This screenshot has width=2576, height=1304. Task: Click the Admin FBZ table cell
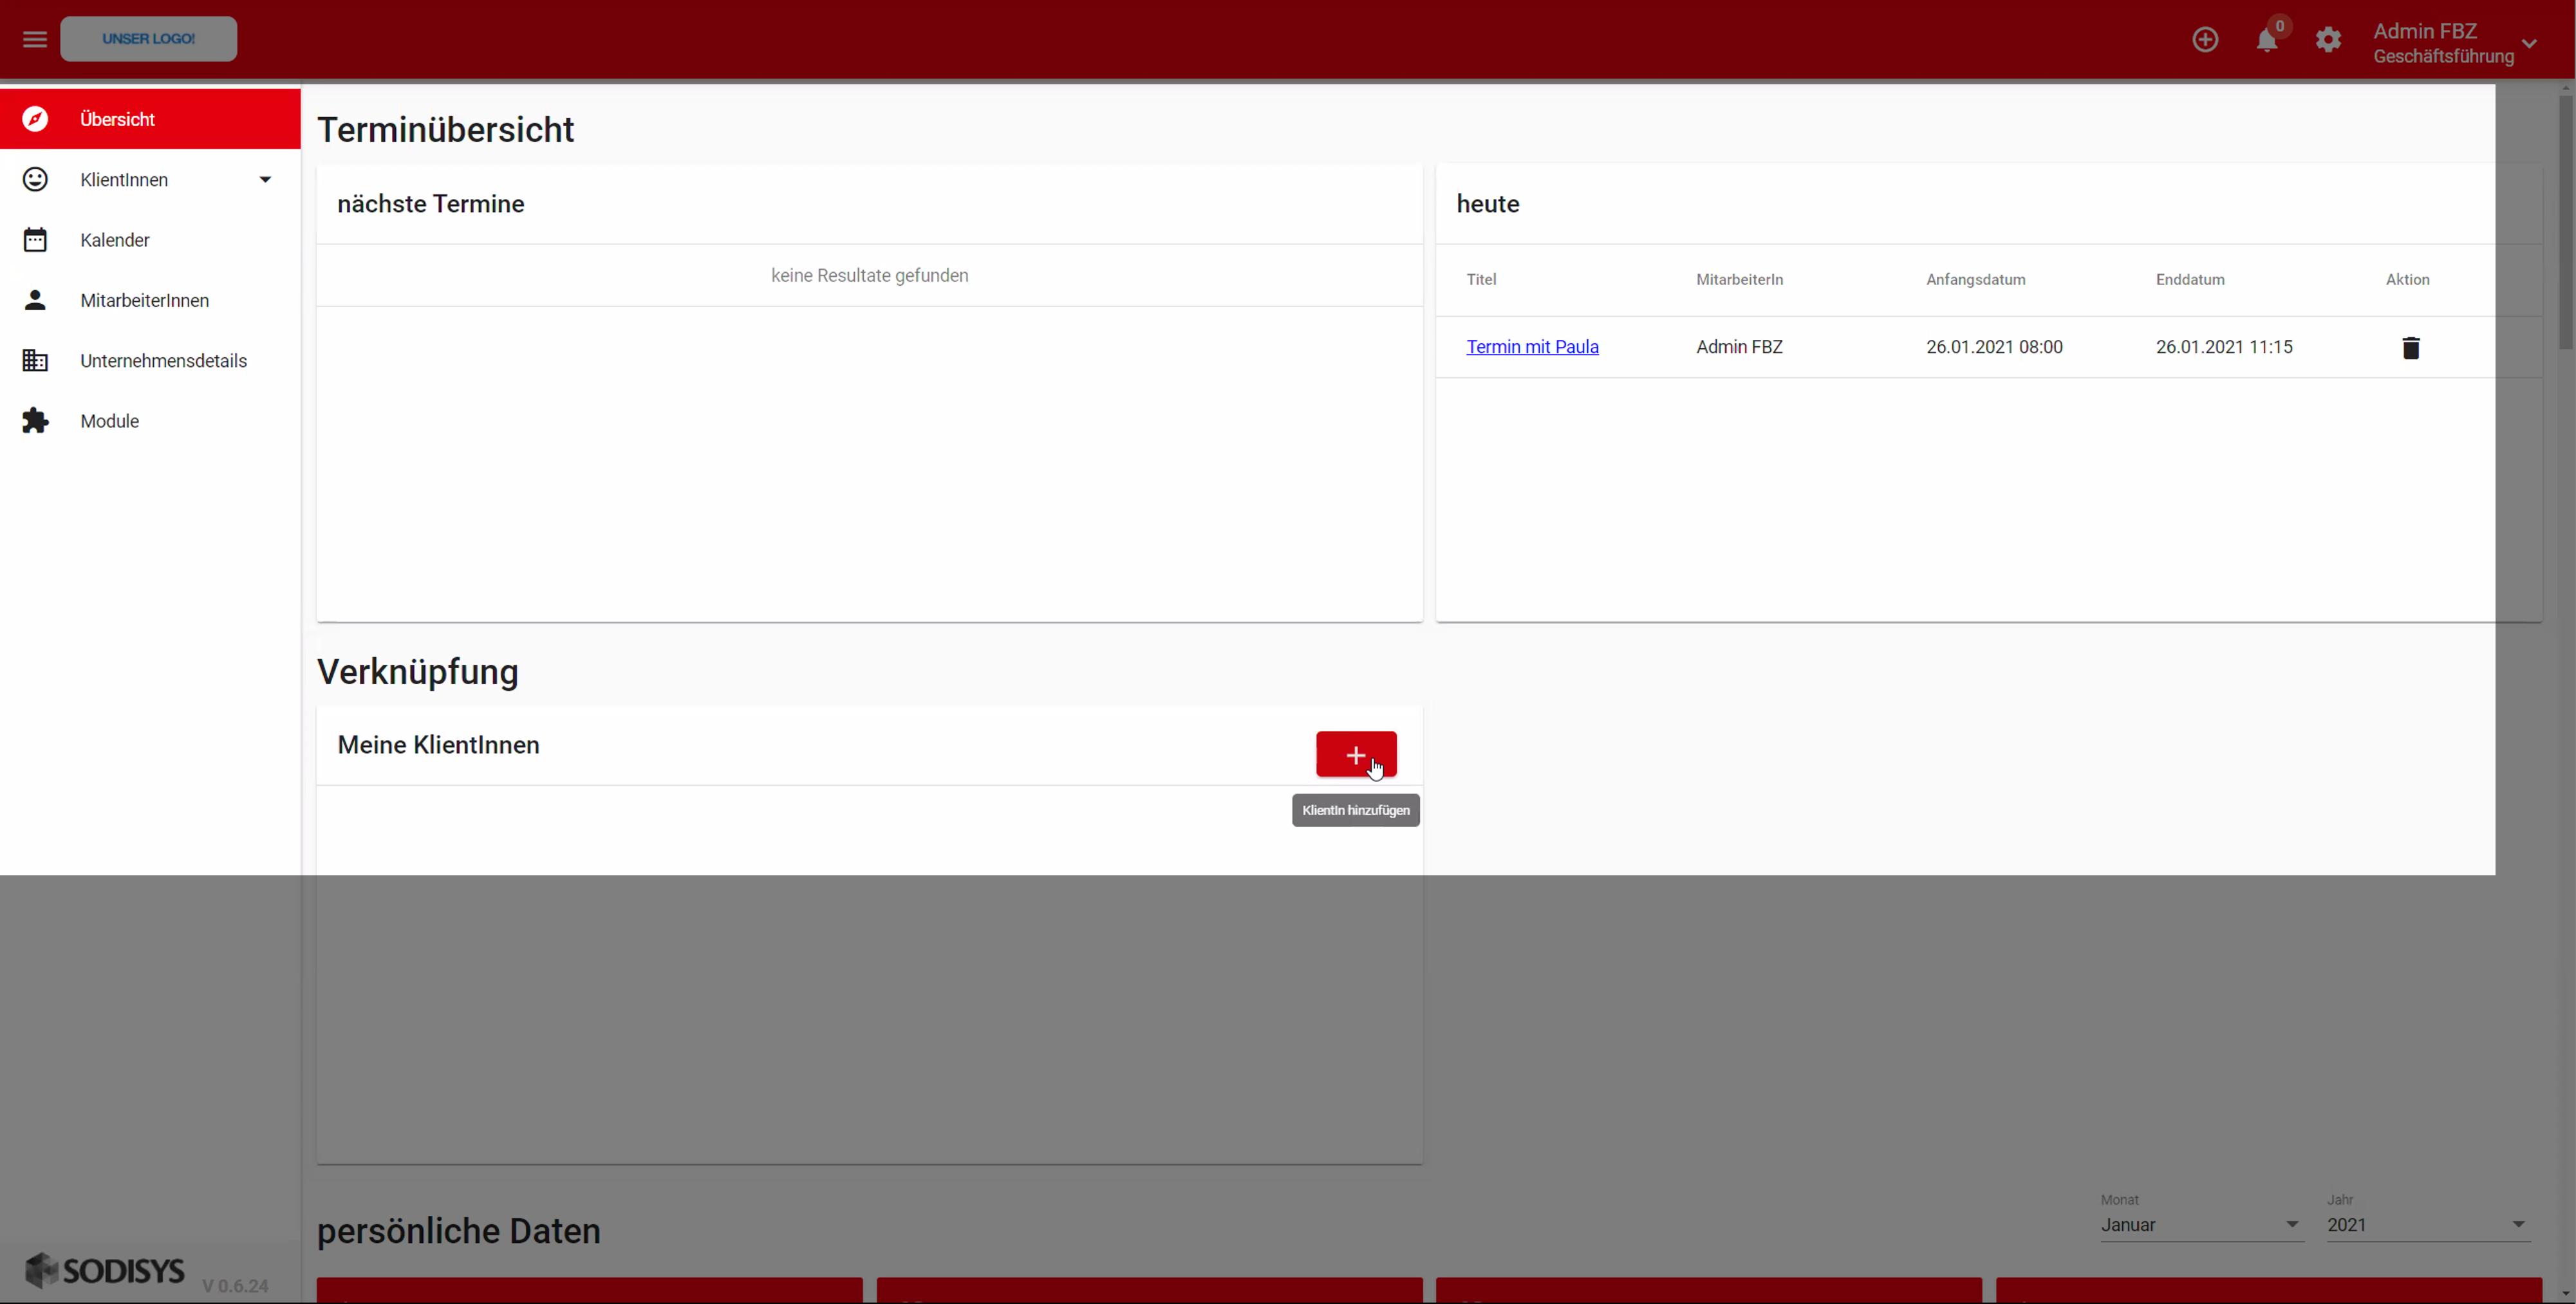click(x=1739, y=347)
